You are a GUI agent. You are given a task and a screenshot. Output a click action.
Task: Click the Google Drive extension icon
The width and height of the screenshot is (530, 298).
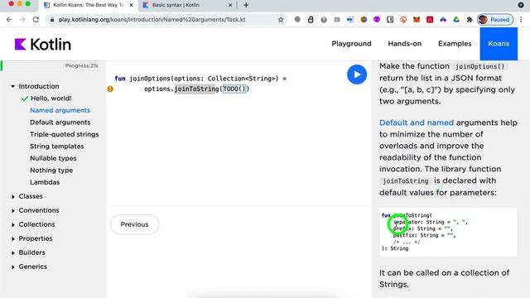coord(456,20)
